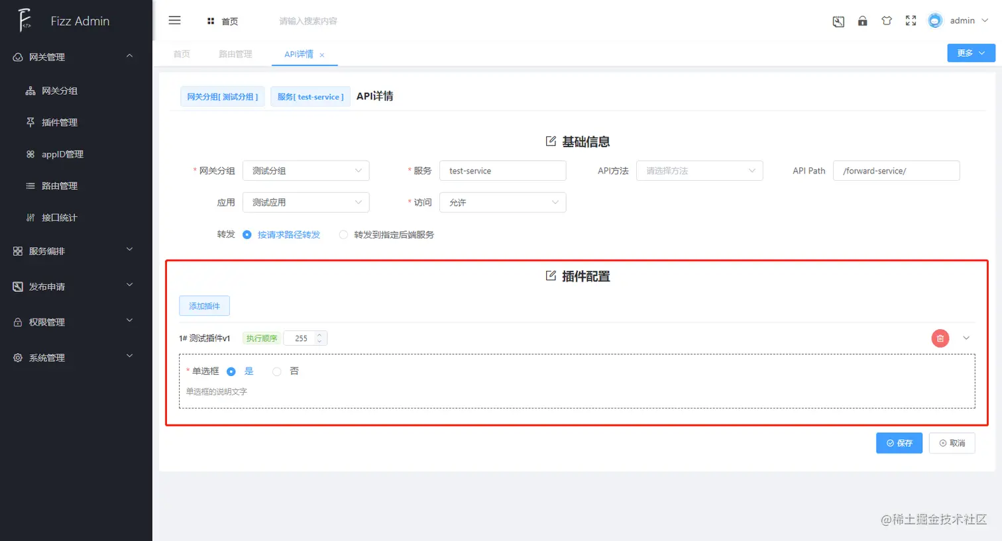This screenshot has height=541, width=1002.
Task: Click edit icon beside 基础信息 heading
Action: point(551,141)
